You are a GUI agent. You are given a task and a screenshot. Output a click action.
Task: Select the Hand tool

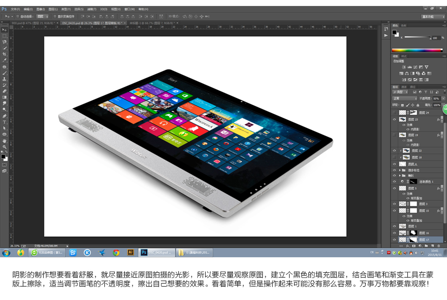coord(4,141)
